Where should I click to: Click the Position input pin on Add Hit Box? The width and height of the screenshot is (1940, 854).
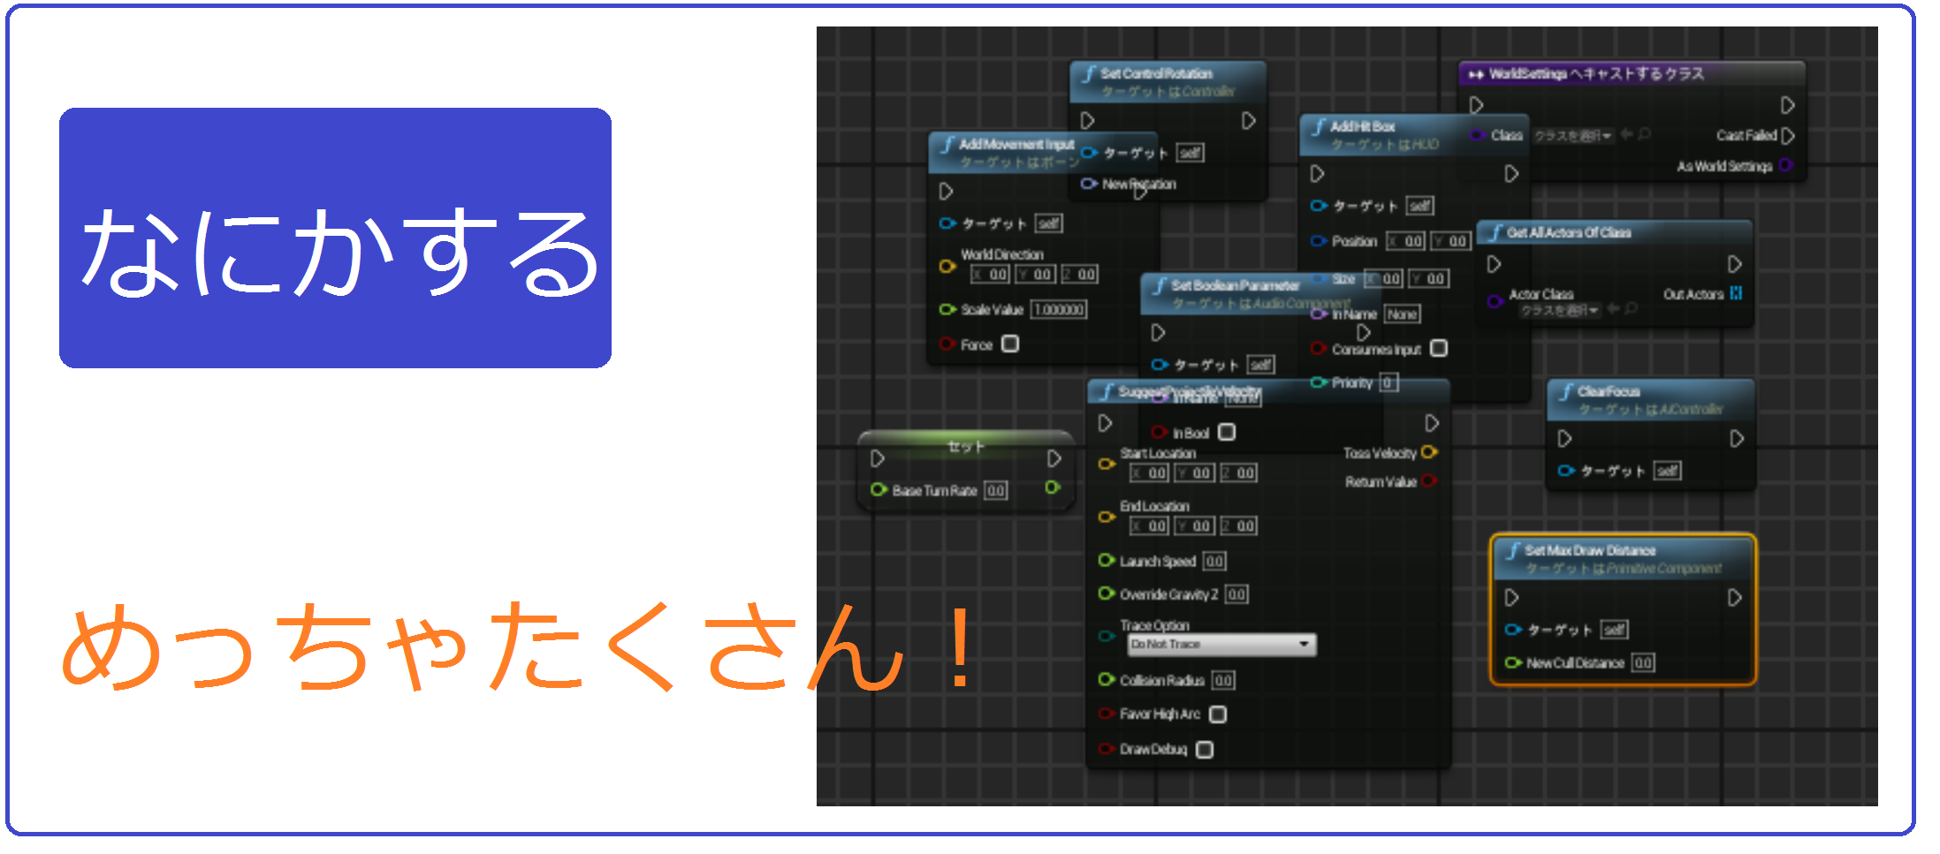(1318, 241)
